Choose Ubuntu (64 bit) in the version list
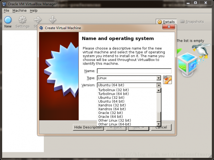Viewport: 214px width, 160px height. tap(127, 101)
